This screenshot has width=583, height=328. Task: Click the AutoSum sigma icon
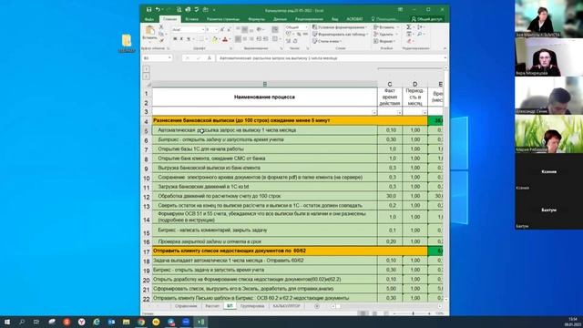pyautogui.click(x=409, y=27)
